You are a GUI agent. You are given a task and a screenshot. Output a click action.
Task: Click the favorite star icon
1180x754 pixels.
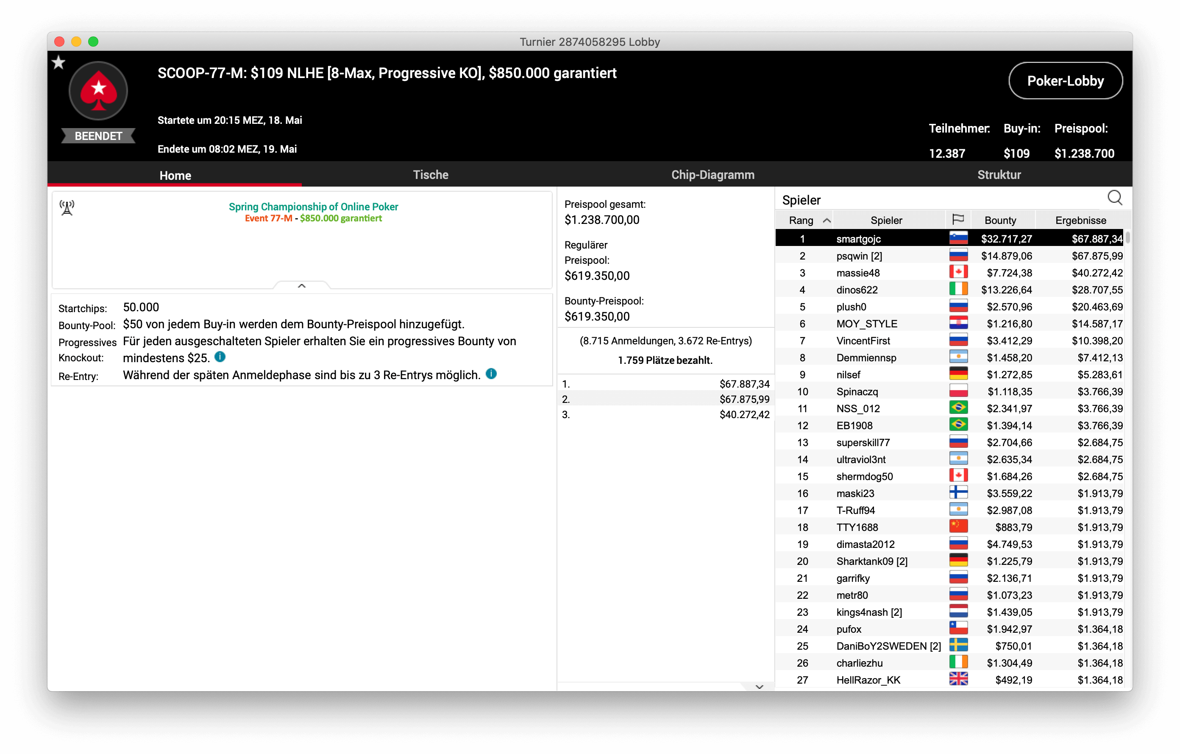tap(58, 62)
